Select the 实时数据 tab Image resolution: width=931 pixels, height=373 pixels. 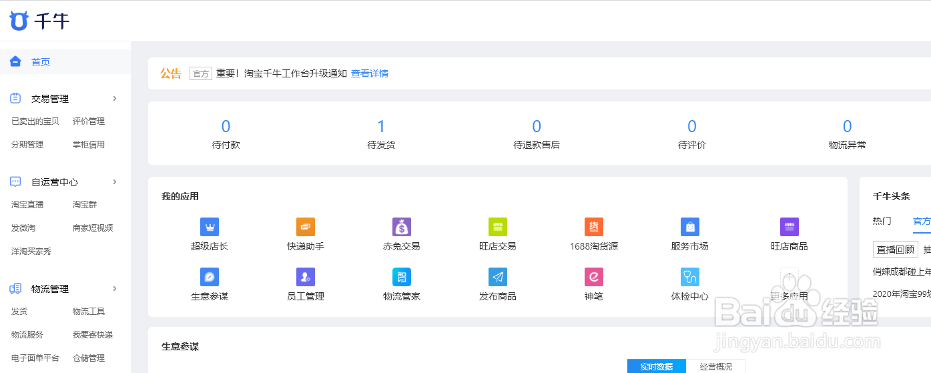click(x=657, y=366)
